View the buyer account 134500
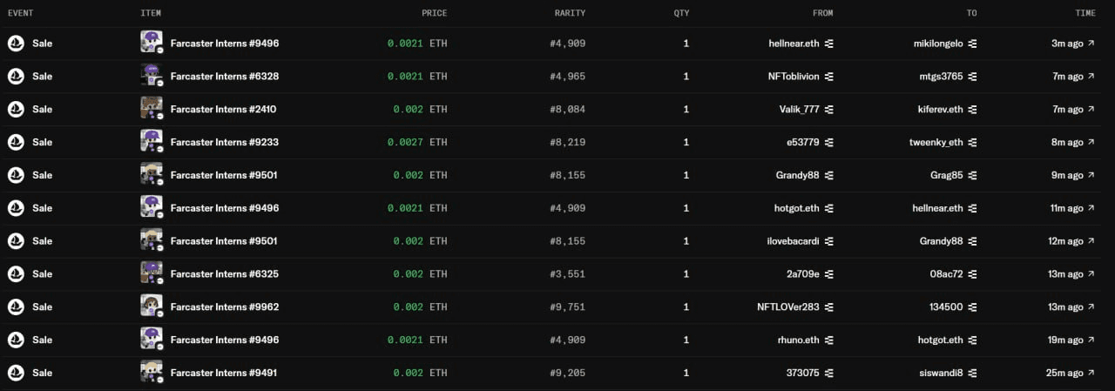1115x391 pixels. [946, 307]
